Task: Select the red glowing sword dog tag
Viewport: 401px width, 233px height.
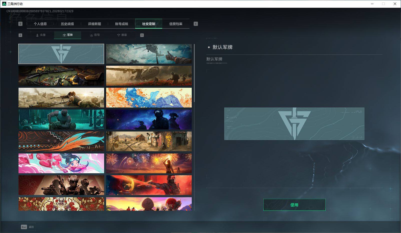Action: point(149,185)
